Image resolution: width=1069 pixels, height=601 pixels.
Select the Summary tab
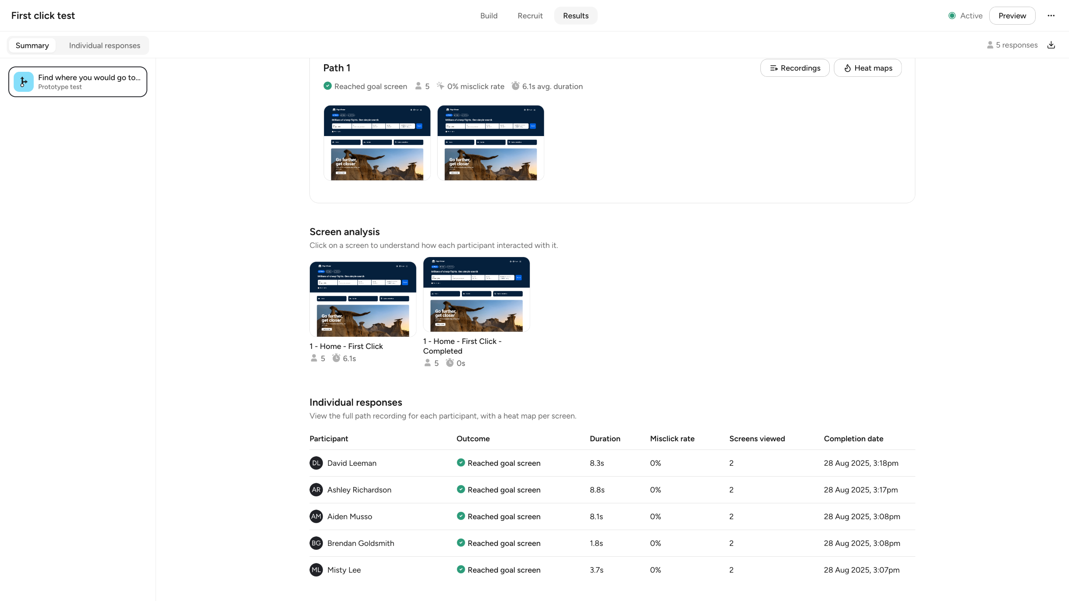point(32,45)
